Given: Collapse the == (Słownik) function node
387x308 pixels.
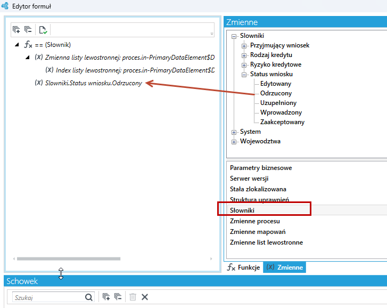Looking at the screenshot, I should tap(17, 45).
